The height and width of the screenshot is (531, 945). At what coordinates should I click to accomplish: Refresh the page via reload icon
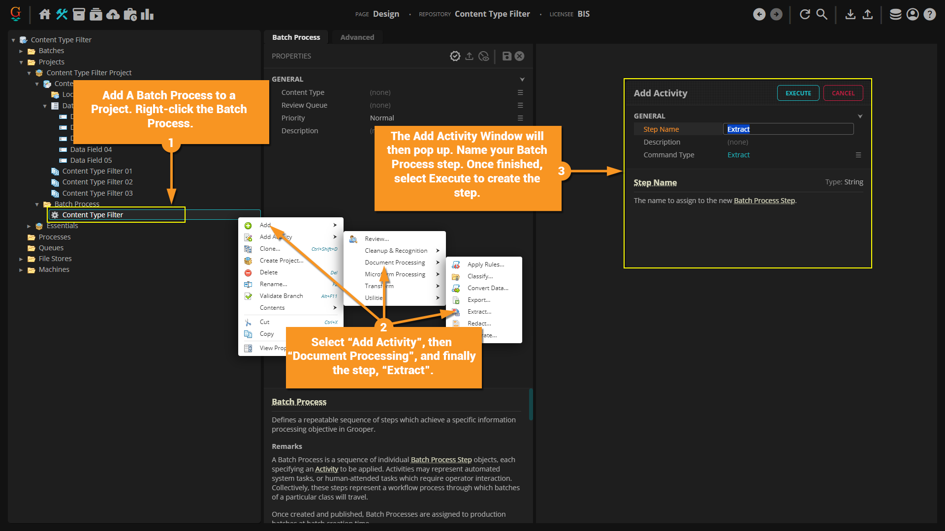click(805, 14)
